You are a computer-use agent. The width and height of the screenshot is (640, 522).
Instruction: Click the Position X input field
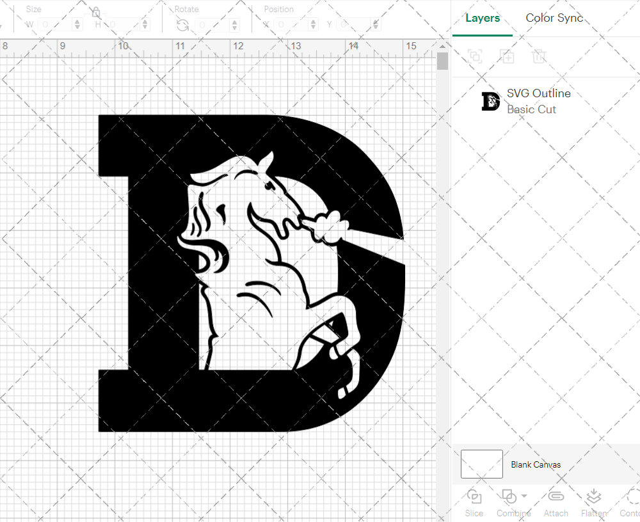[291, 25]
